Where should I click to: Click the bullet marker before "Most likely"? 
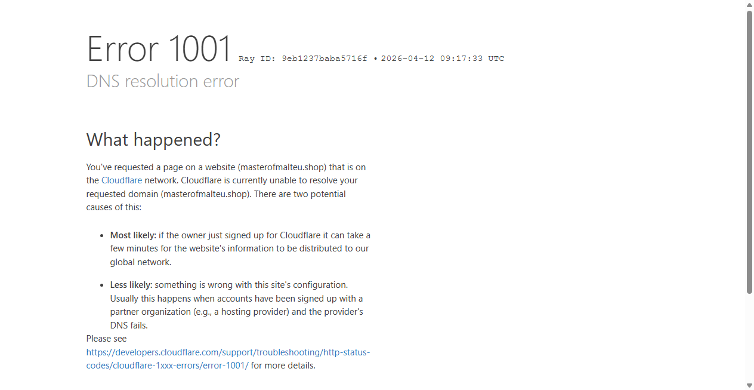click(x=103, y=235)
